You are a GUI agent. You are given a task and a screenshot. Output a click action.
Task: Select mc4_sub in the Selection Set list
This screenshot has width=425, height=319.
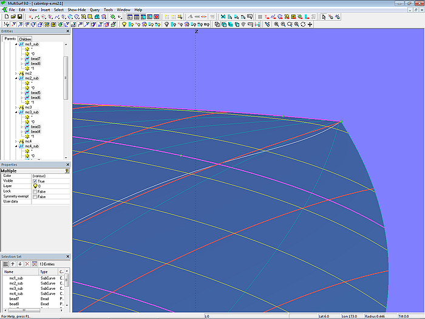coord(16,293)
